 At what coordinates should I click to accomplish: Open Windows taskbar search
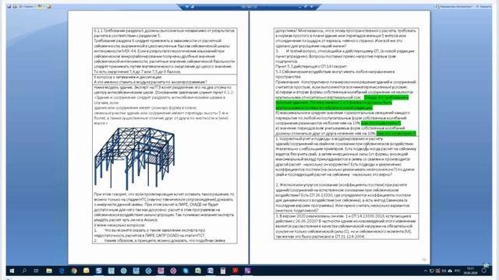tap(24, 271)
